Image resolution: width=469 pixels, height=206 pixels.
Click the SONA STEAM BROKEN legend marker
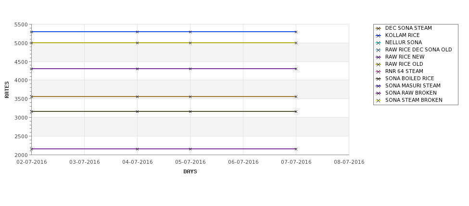[379, 101]
